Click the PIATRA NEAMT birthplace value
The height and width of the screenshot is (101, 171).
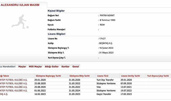107,15
